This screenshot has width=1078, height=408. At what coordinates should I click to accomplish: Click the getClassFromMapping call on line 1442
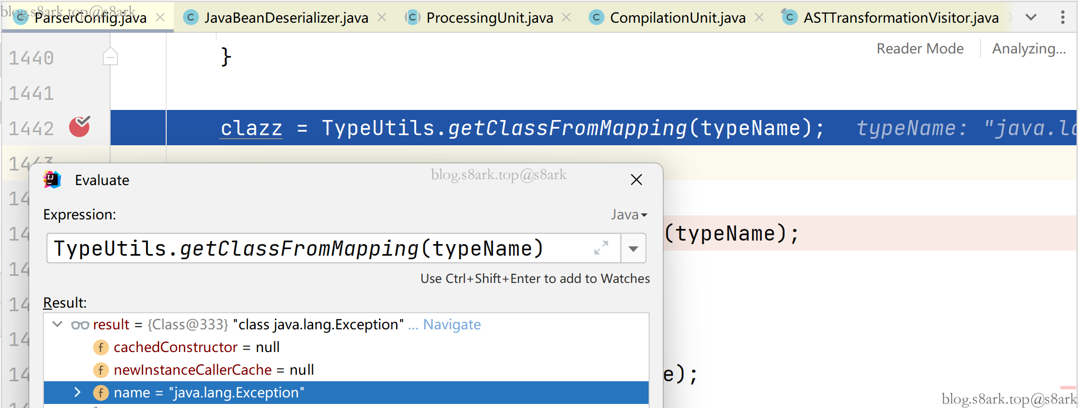click(567, 128)
